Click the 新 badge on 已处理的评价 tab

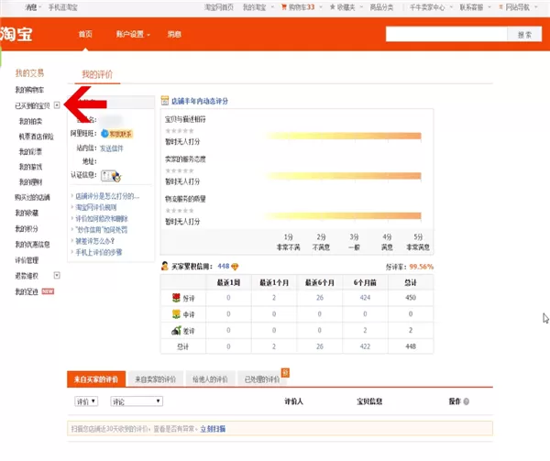coord(285,373)
